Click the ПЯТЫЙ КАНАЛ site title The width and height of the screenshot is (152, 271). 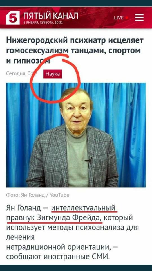pyautogui.click(x=50, y=16)
